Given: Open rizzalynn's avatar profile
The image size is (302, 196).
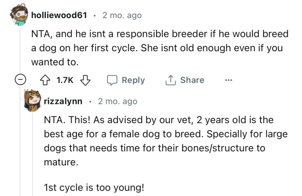Looking at the screenshot, I should [32, 101].
